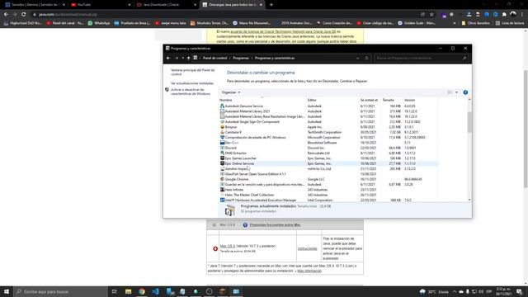Image resolution: width=528 pixels, height=297 pixels.
Task: Open Visual Studio Code from the taskbar
Action: click(x=155, y=291)
